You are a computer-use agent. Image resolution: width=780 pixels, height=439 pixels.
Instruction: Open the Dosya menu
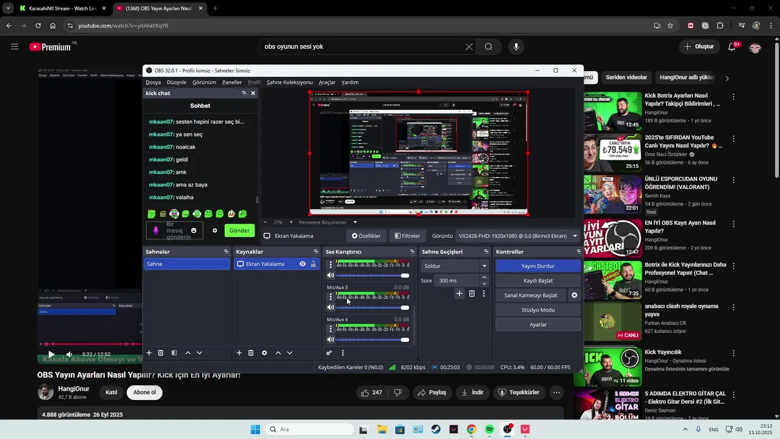(154, 82)
